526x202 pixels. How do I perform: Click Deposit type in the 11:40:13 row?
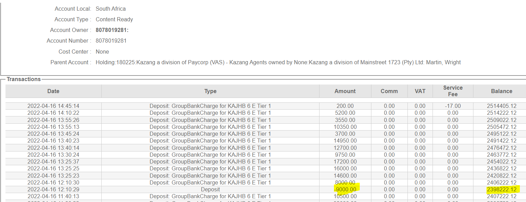coord(210,197)
